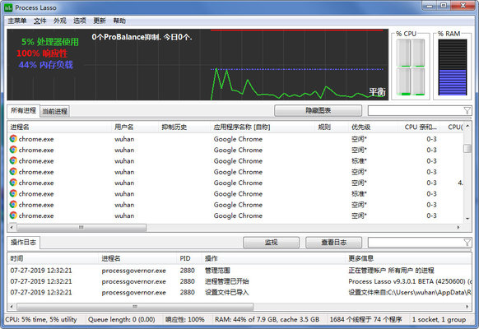Screen dimensions: 479x329
Task: Click status bar Queue length entry
Action: point(122,319)
